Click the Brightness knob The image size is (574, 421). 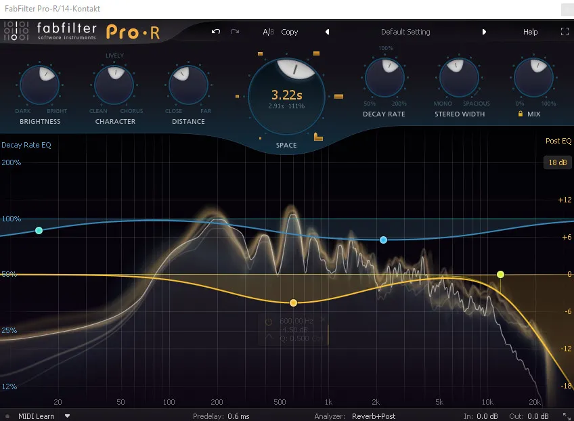tap(39, 83)
